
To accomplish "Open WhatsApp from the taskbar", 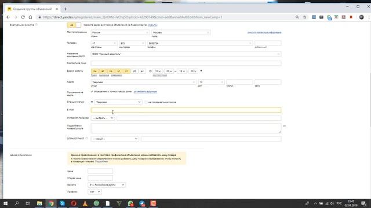I will pos(130,203).
